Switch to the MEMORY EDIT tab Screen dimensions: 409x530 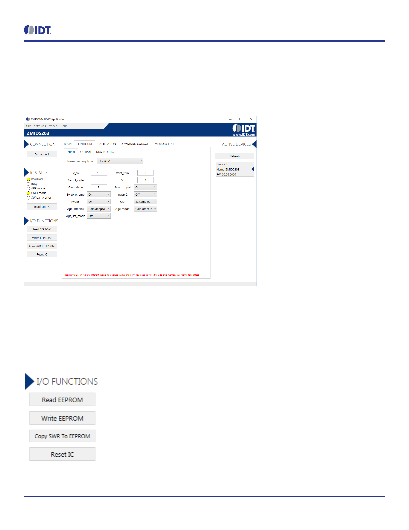[164, 144]
